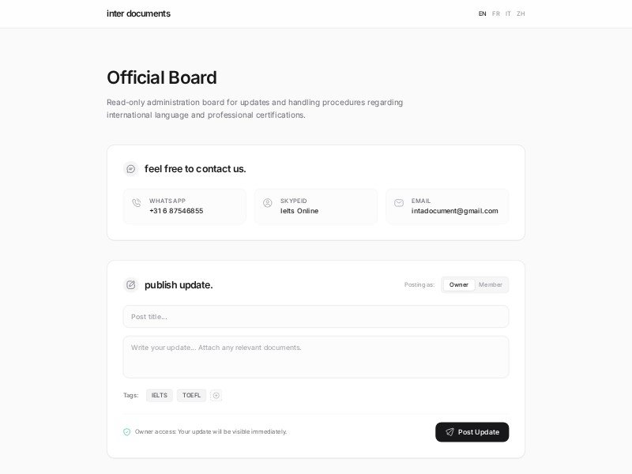
Task: Click the Skype ID person icon
Action: tap(268, 203)
